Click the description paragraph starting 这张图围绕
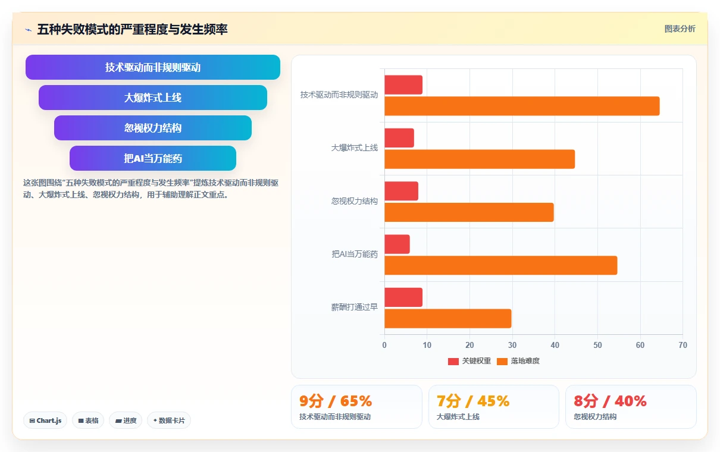 click(x=151, y=189)
